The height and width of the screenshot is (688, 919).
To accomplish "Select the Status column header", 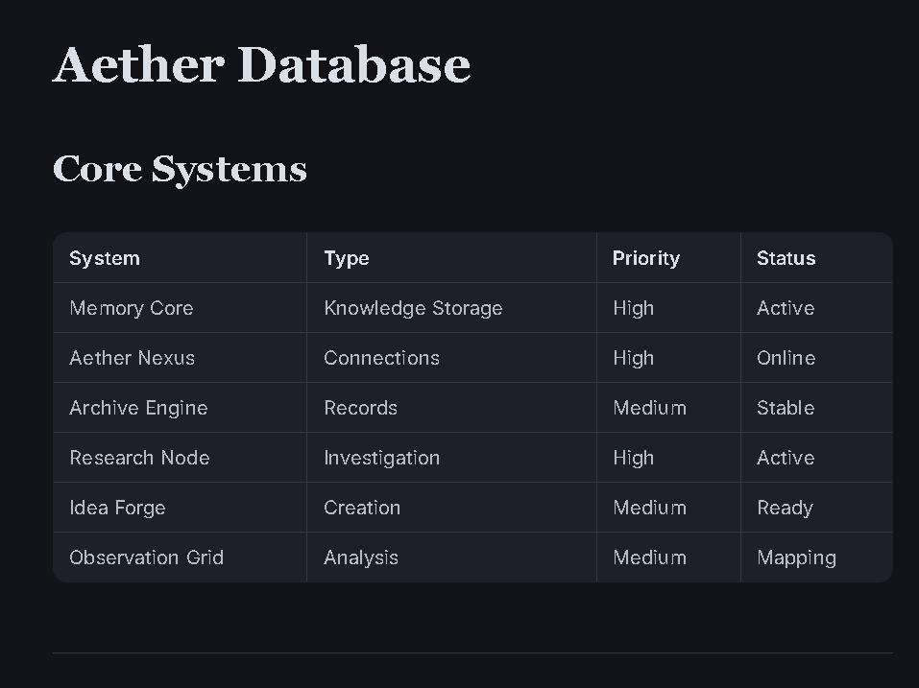I will click(816, 257).
